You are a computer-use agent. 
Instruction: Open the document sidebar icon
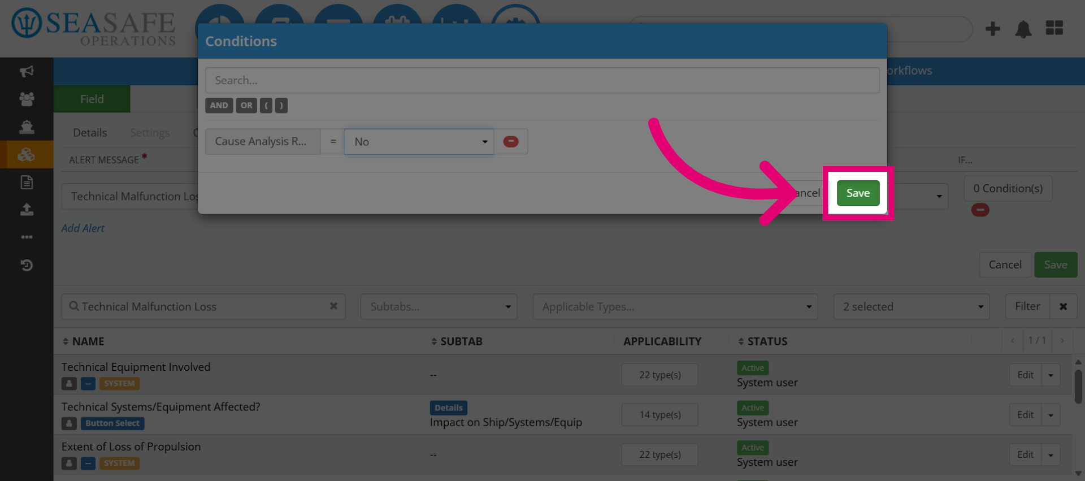click(27, 182)
